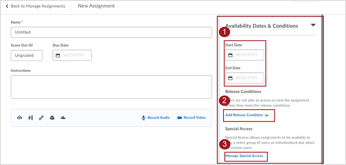Click the assignment Name field
Image resolution: width=346 pixels, height=165 pixels.
click(111, 32)
